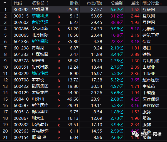This screenshot has width=167, height=142.
Task: Select stock name 华凯易佰
Action: pos(40,9)
